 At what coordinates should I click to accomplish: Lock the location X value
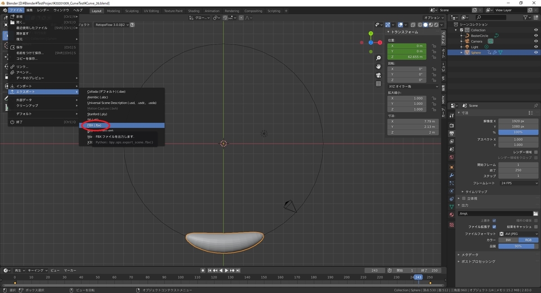[433, 46]
